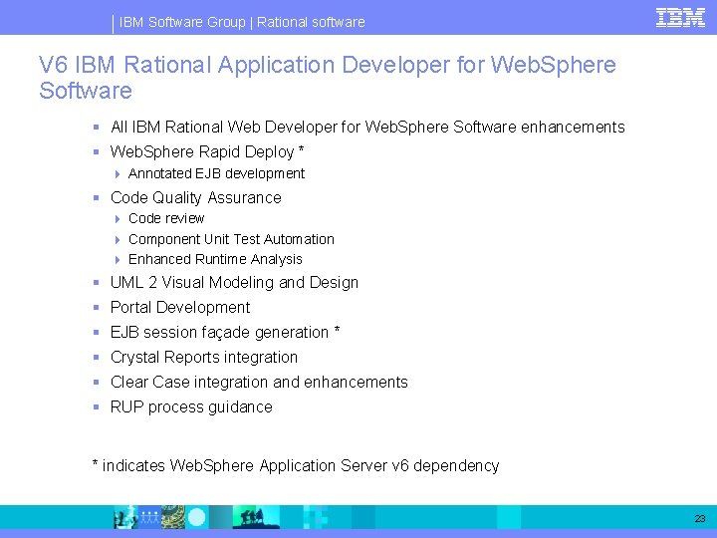
Task: Click the slide number 23
Action: [x=700, y=518]
